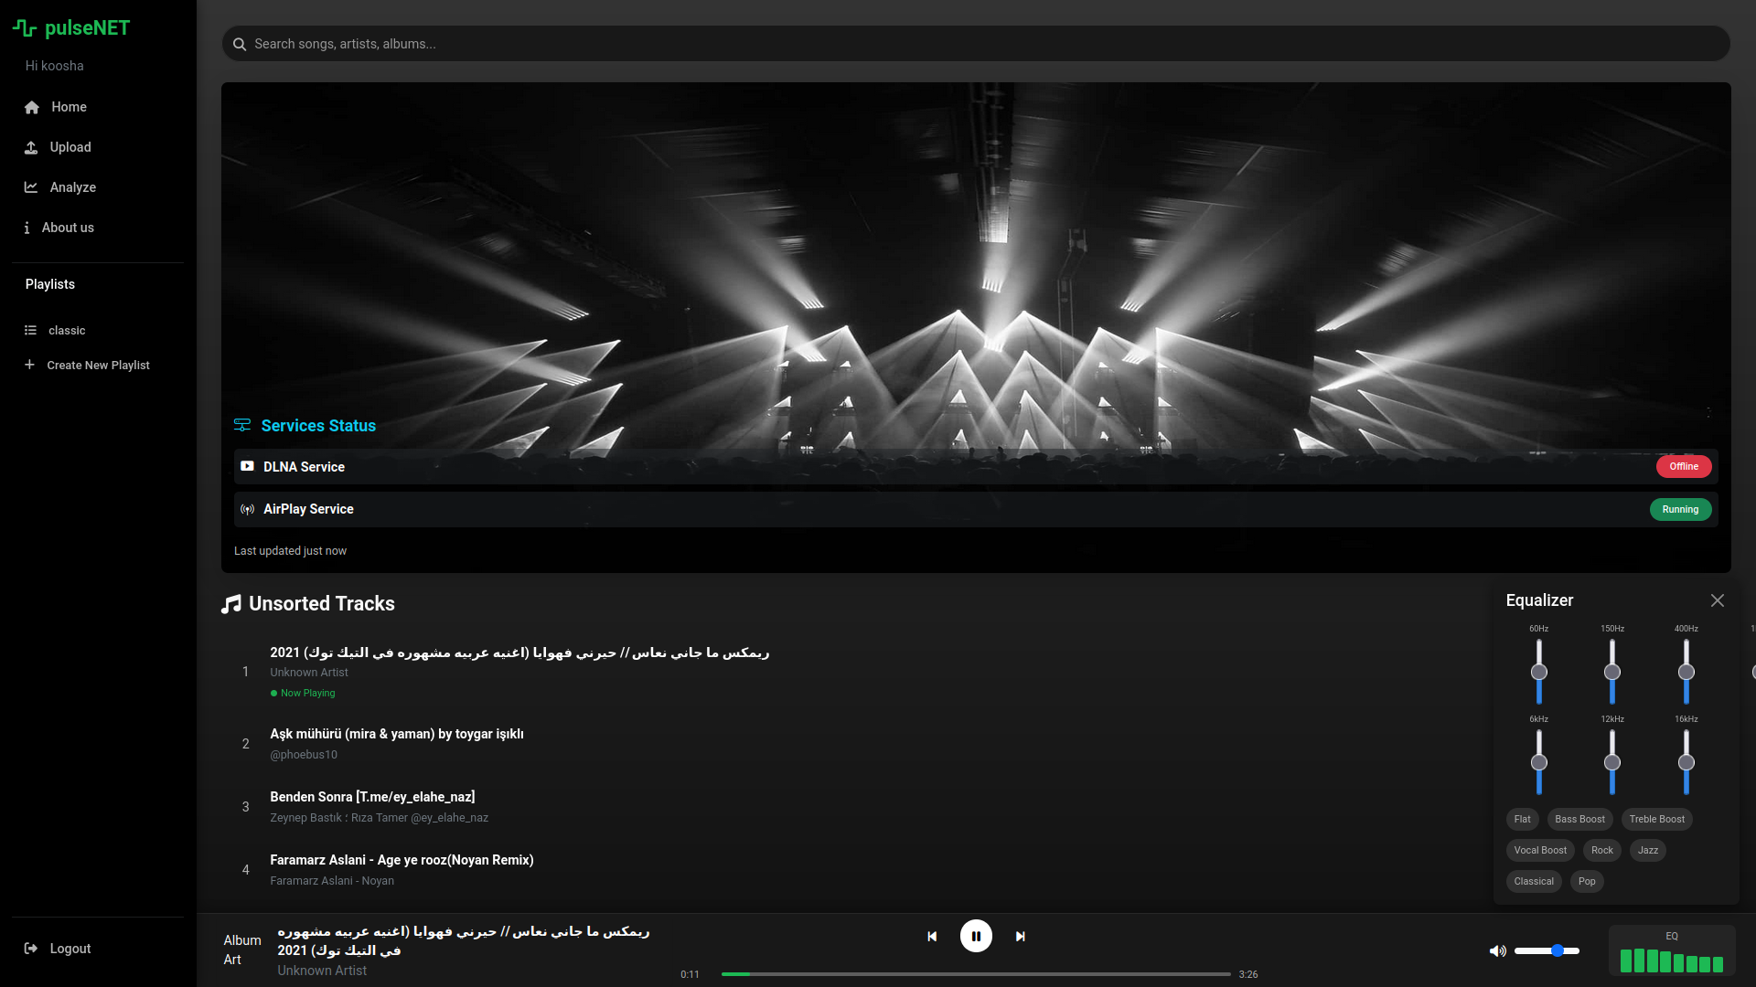Select the Upload icon in sidebar
1756x987 pixels.
pos(32,147)
